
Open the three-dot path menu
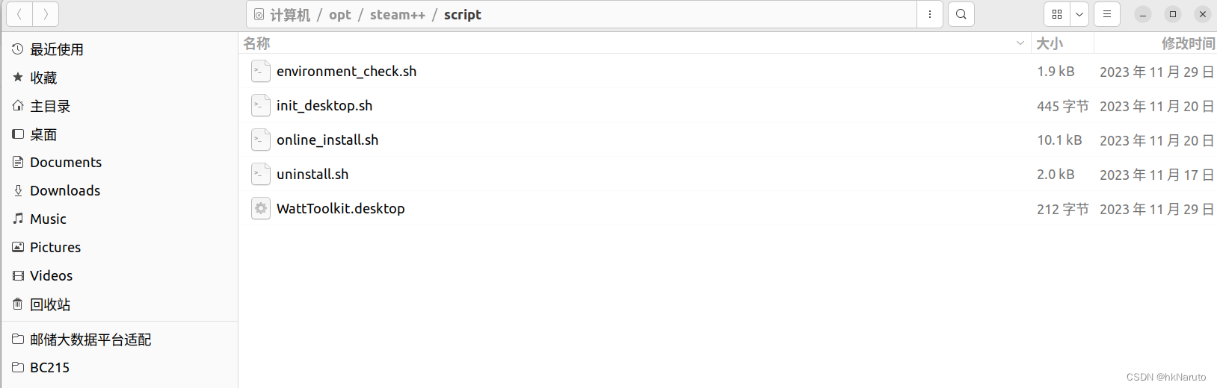929,14
